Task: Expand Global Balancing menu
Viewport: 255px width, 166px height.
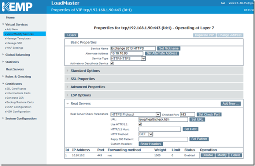Action: click(x=17, y=55)
